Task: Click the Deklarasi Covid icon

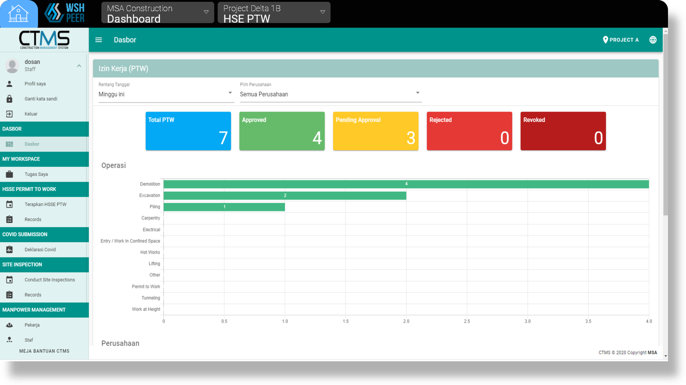Action: tap(9, 249)
